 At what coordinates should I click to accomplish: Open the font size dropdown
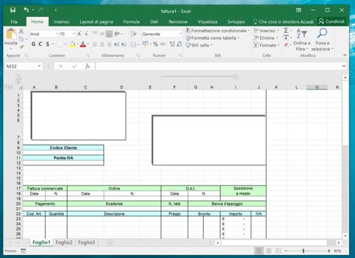coord(73,34)
